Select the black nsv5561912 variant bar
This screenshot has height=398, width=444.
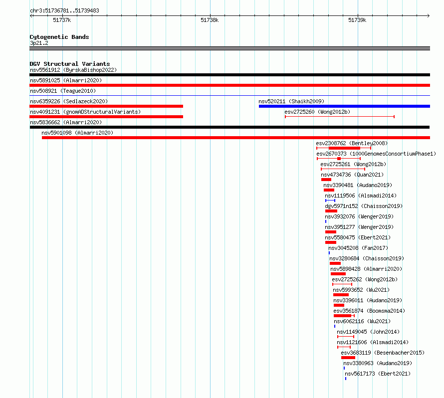point(229,75)
